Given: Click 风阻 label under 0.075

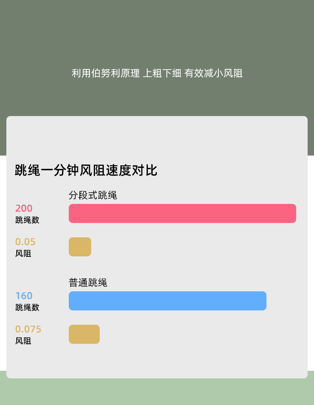Looking at the screenshot, I should tap(23, 341).
